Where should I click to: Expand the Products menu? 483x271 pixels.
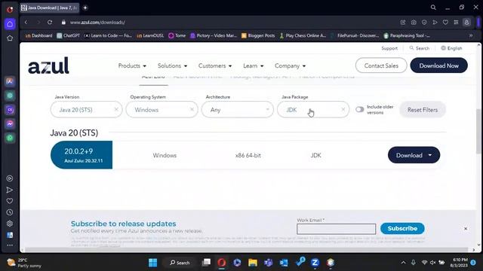click(x=132, y=65)
